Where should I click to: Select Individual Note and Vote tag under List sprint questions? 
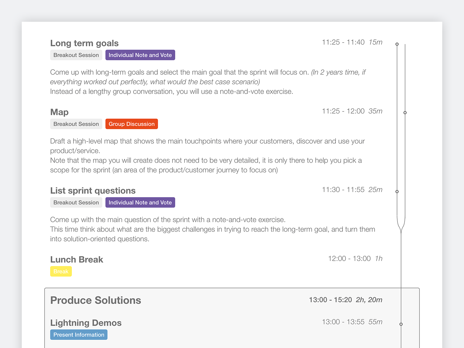pos(140,202)
